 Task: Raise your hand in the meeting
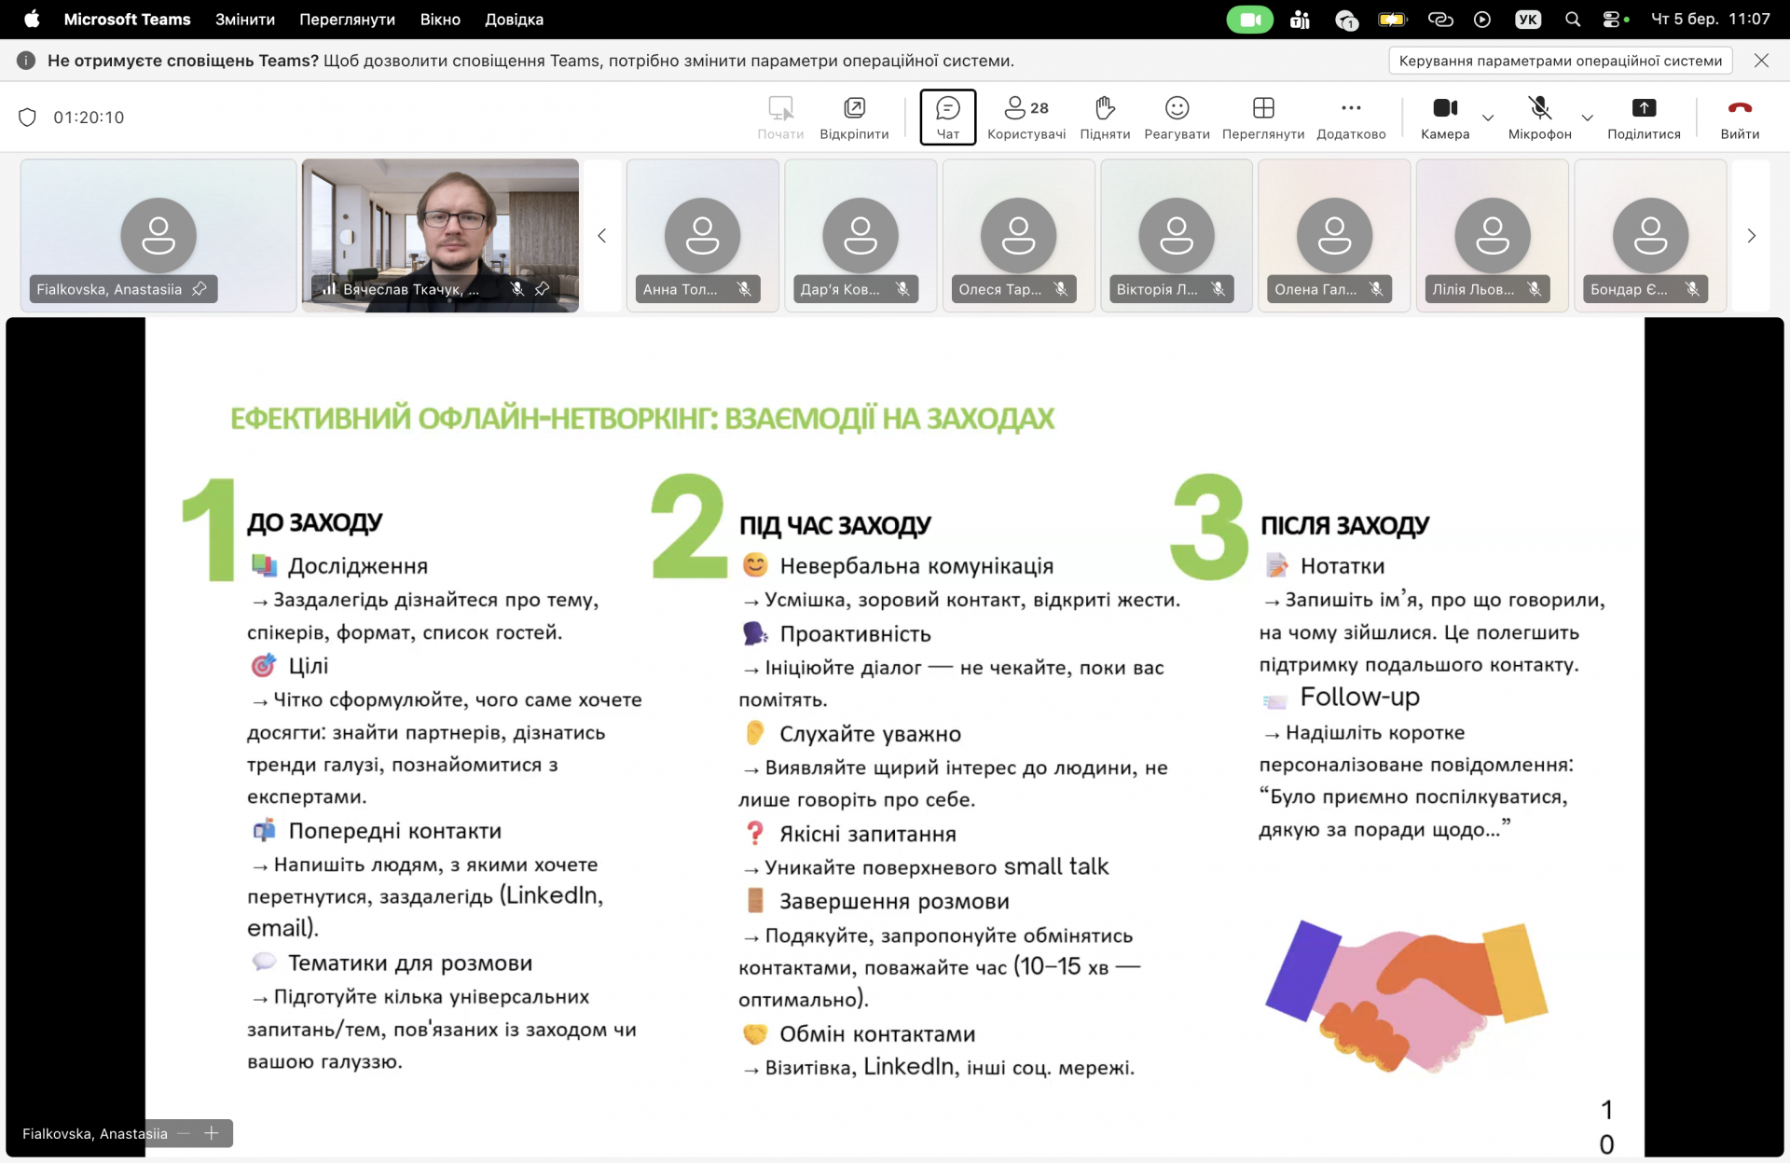pyautogui.click(x=1105, y=117)
